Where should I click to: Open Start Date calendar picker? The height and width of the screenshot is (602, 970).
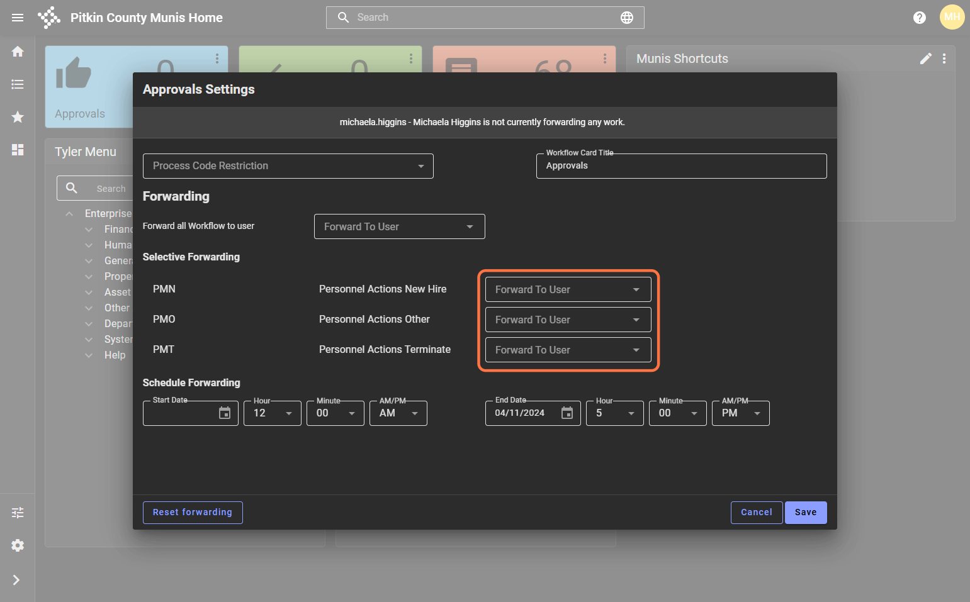225,413
